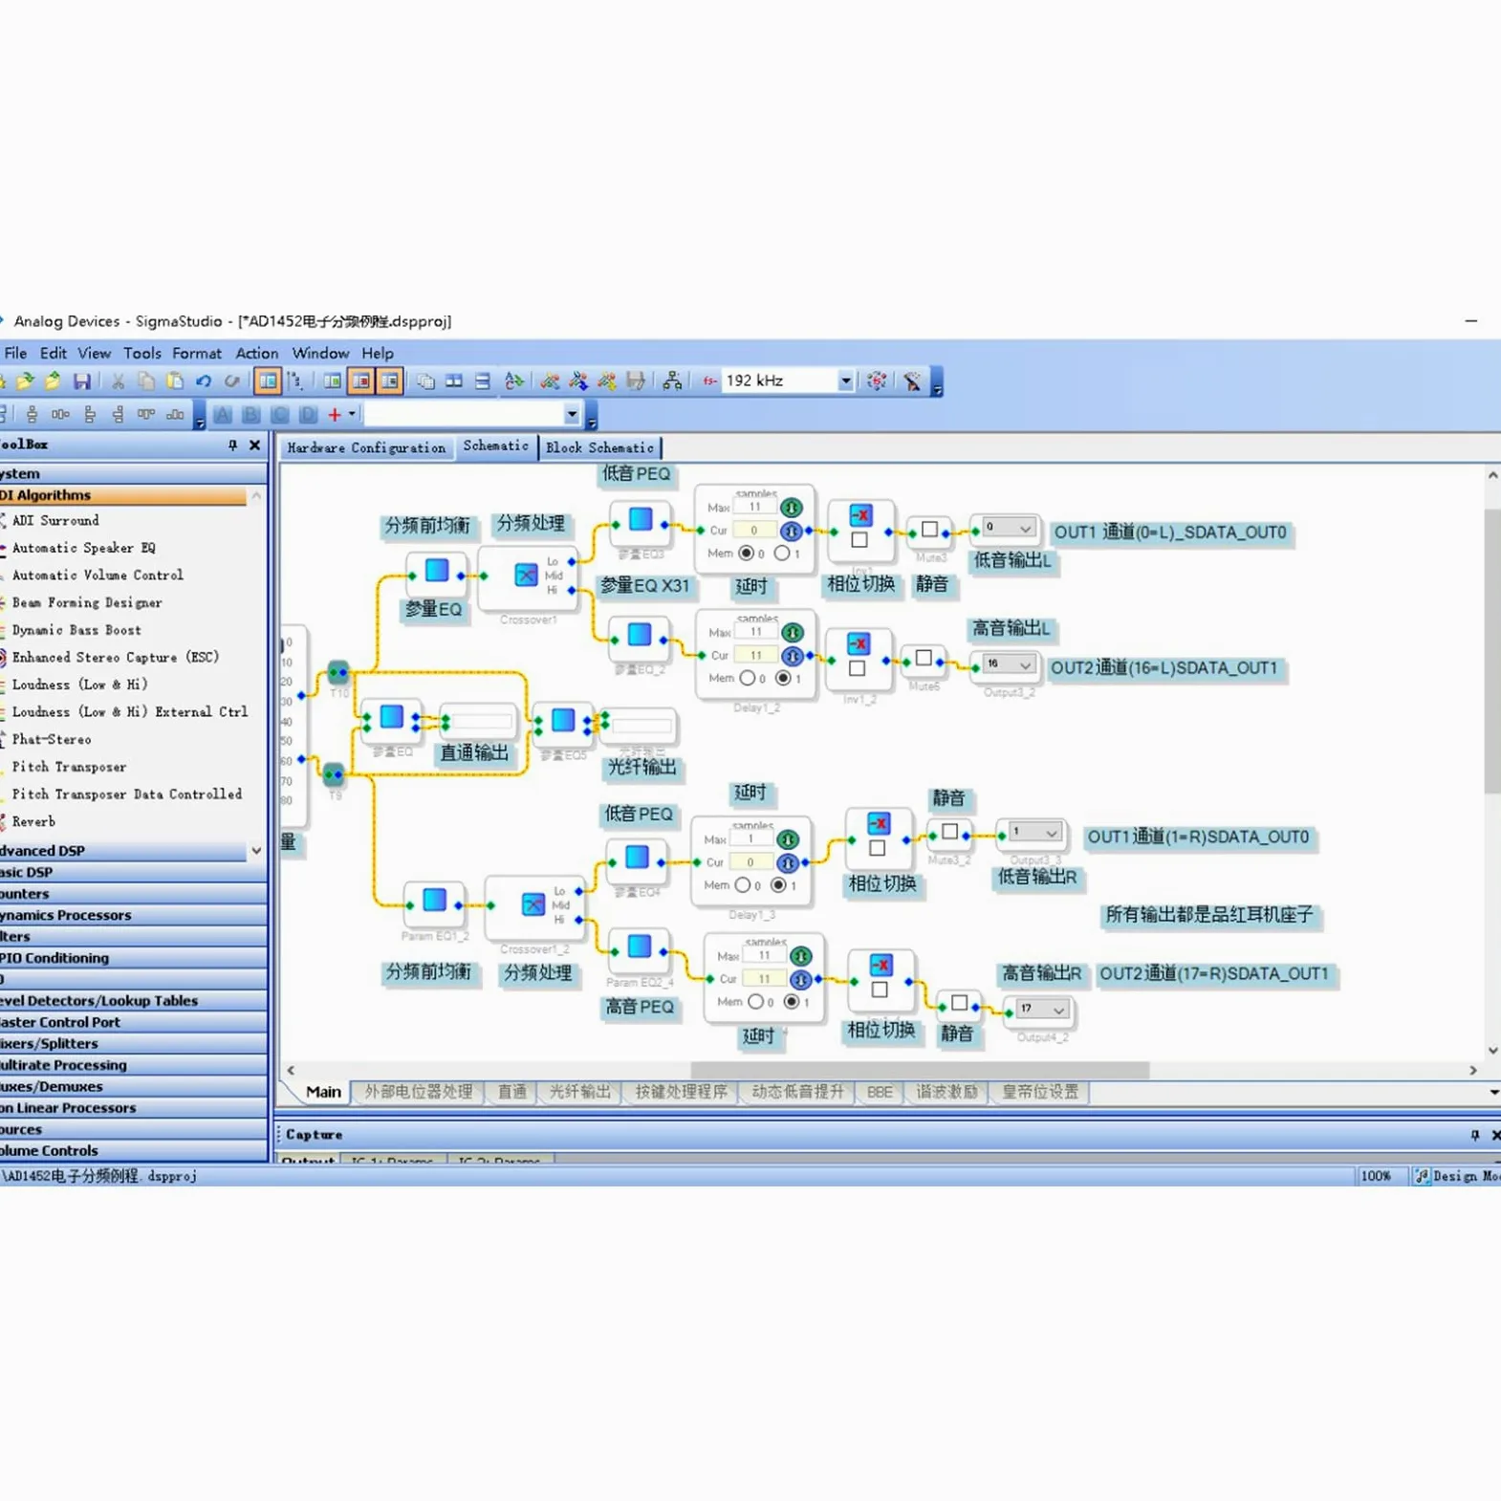Click the red plus add icon
The height and width of the screenshot is (1501, 1501).
(x=335, y=414)
